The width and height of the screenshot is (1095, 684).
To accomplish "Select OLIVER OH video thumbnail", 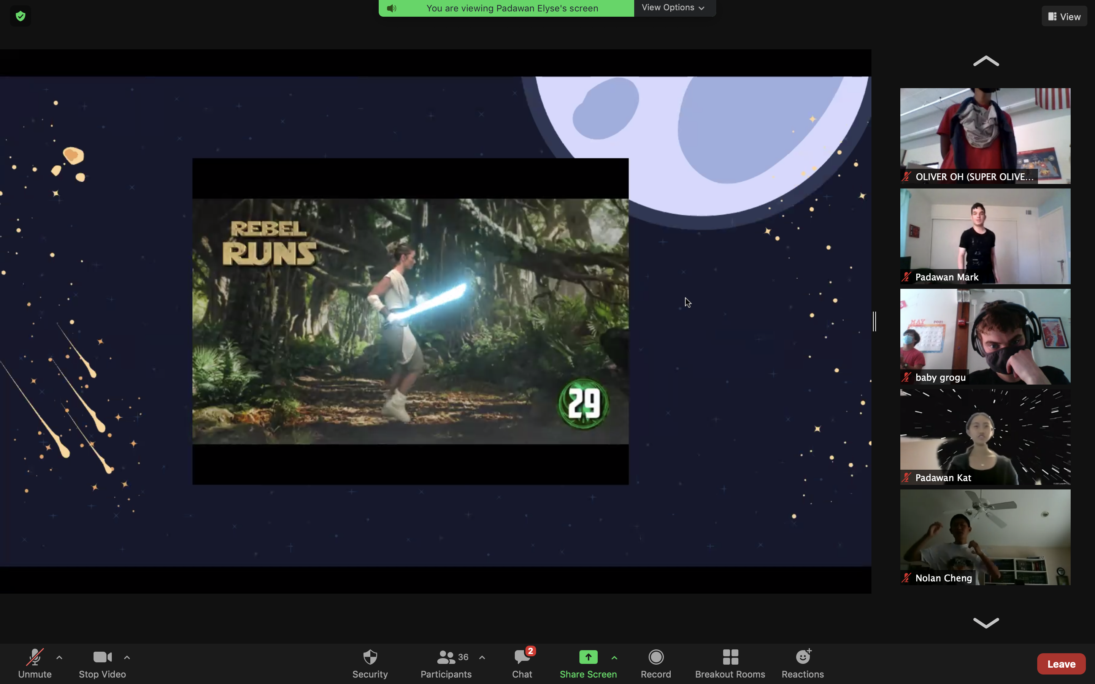I will click(985, 136).
